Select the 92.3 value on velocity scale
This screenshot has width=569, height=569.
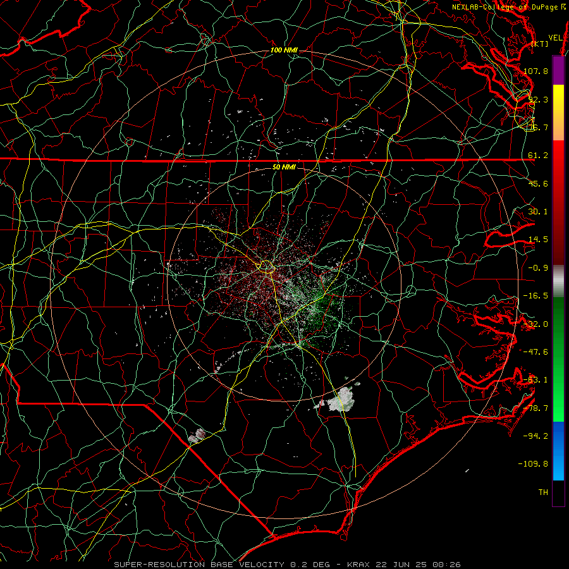coord(538,99)
